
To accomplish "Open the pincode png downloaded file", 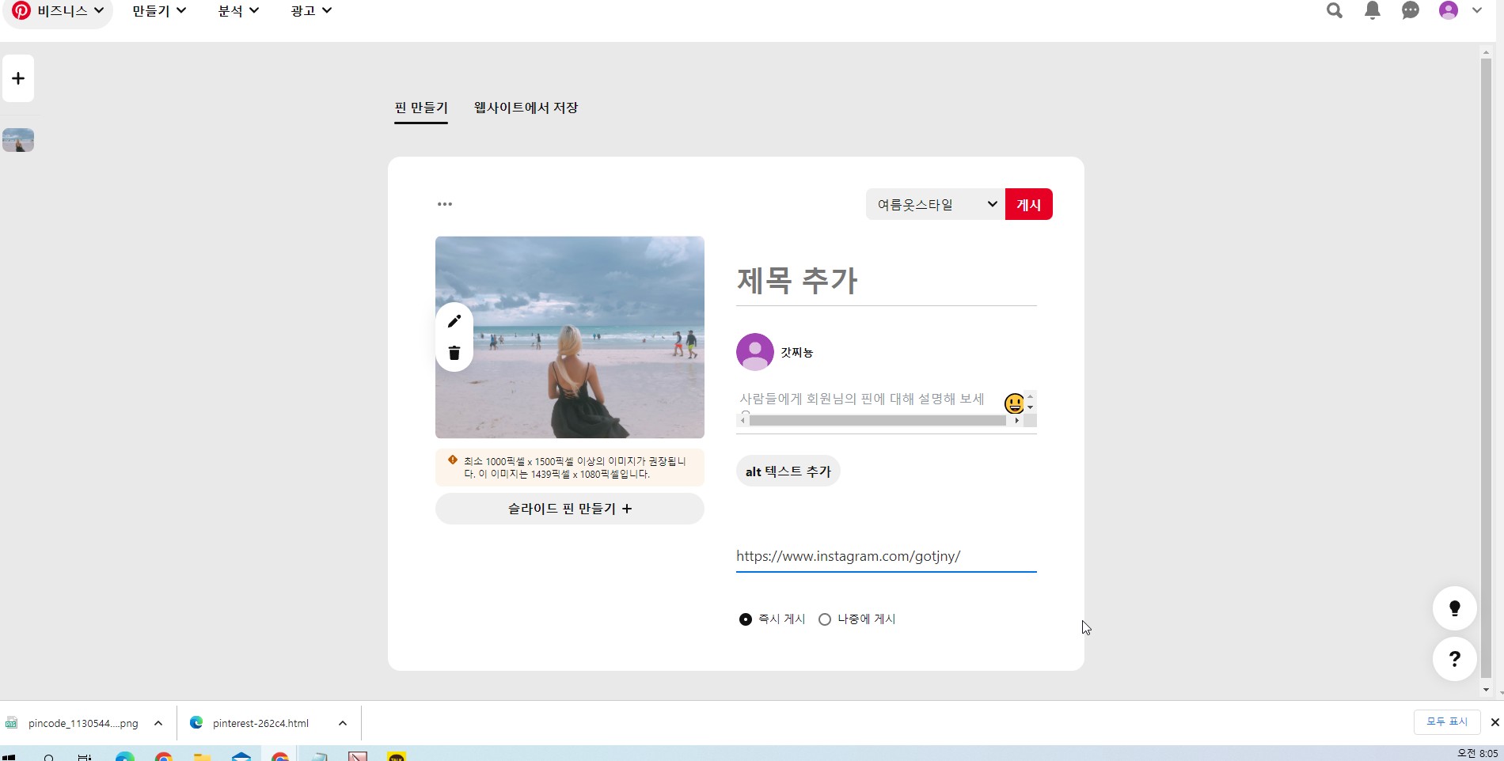I will (83, 723).
